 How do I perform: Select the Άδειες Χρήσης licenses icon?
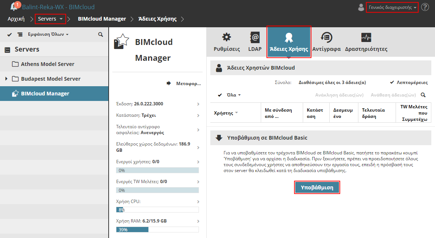(x=289, y=41)
